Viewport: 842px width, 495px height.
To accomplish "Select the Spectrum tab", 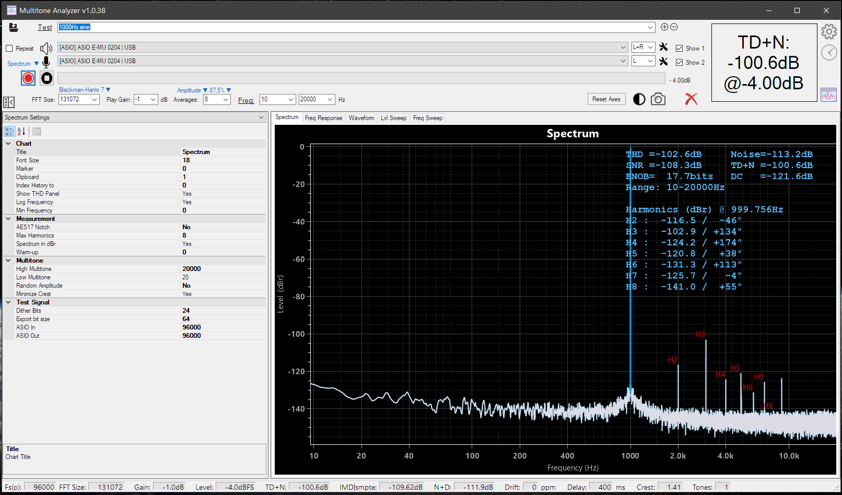I will pos(287,117).
